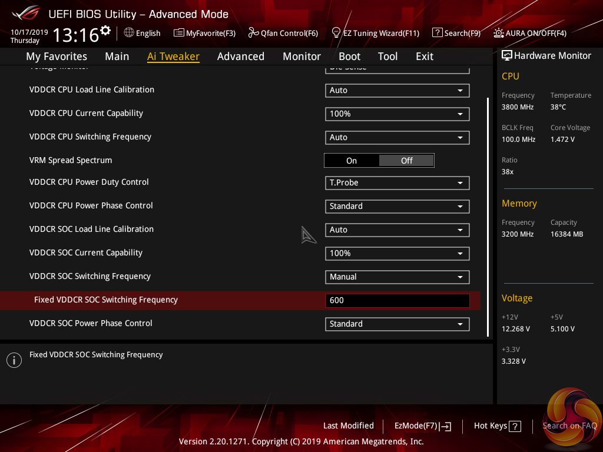Open Qfan Control fan icon
The image size is (603, 452).
pos(253,33)
